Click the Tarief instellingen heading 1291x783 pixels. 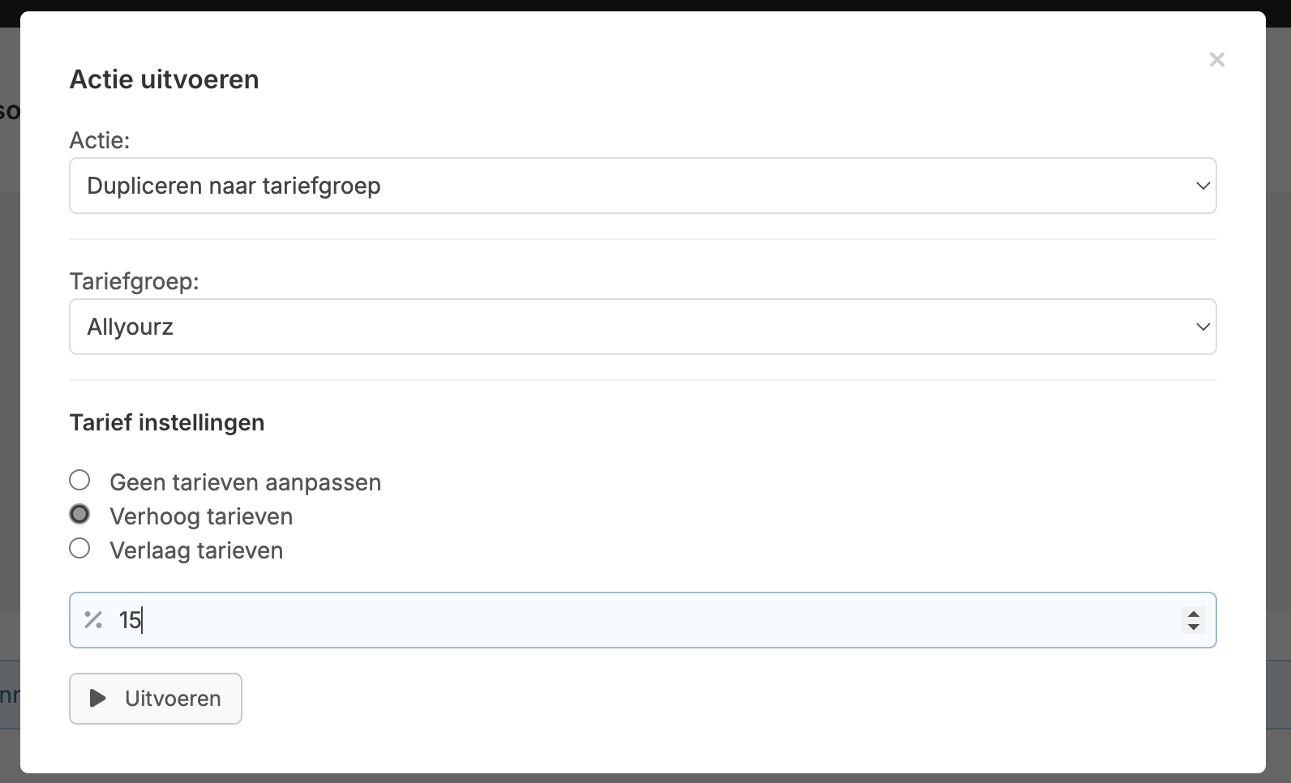pyautogui.click(x=167, y=422)
